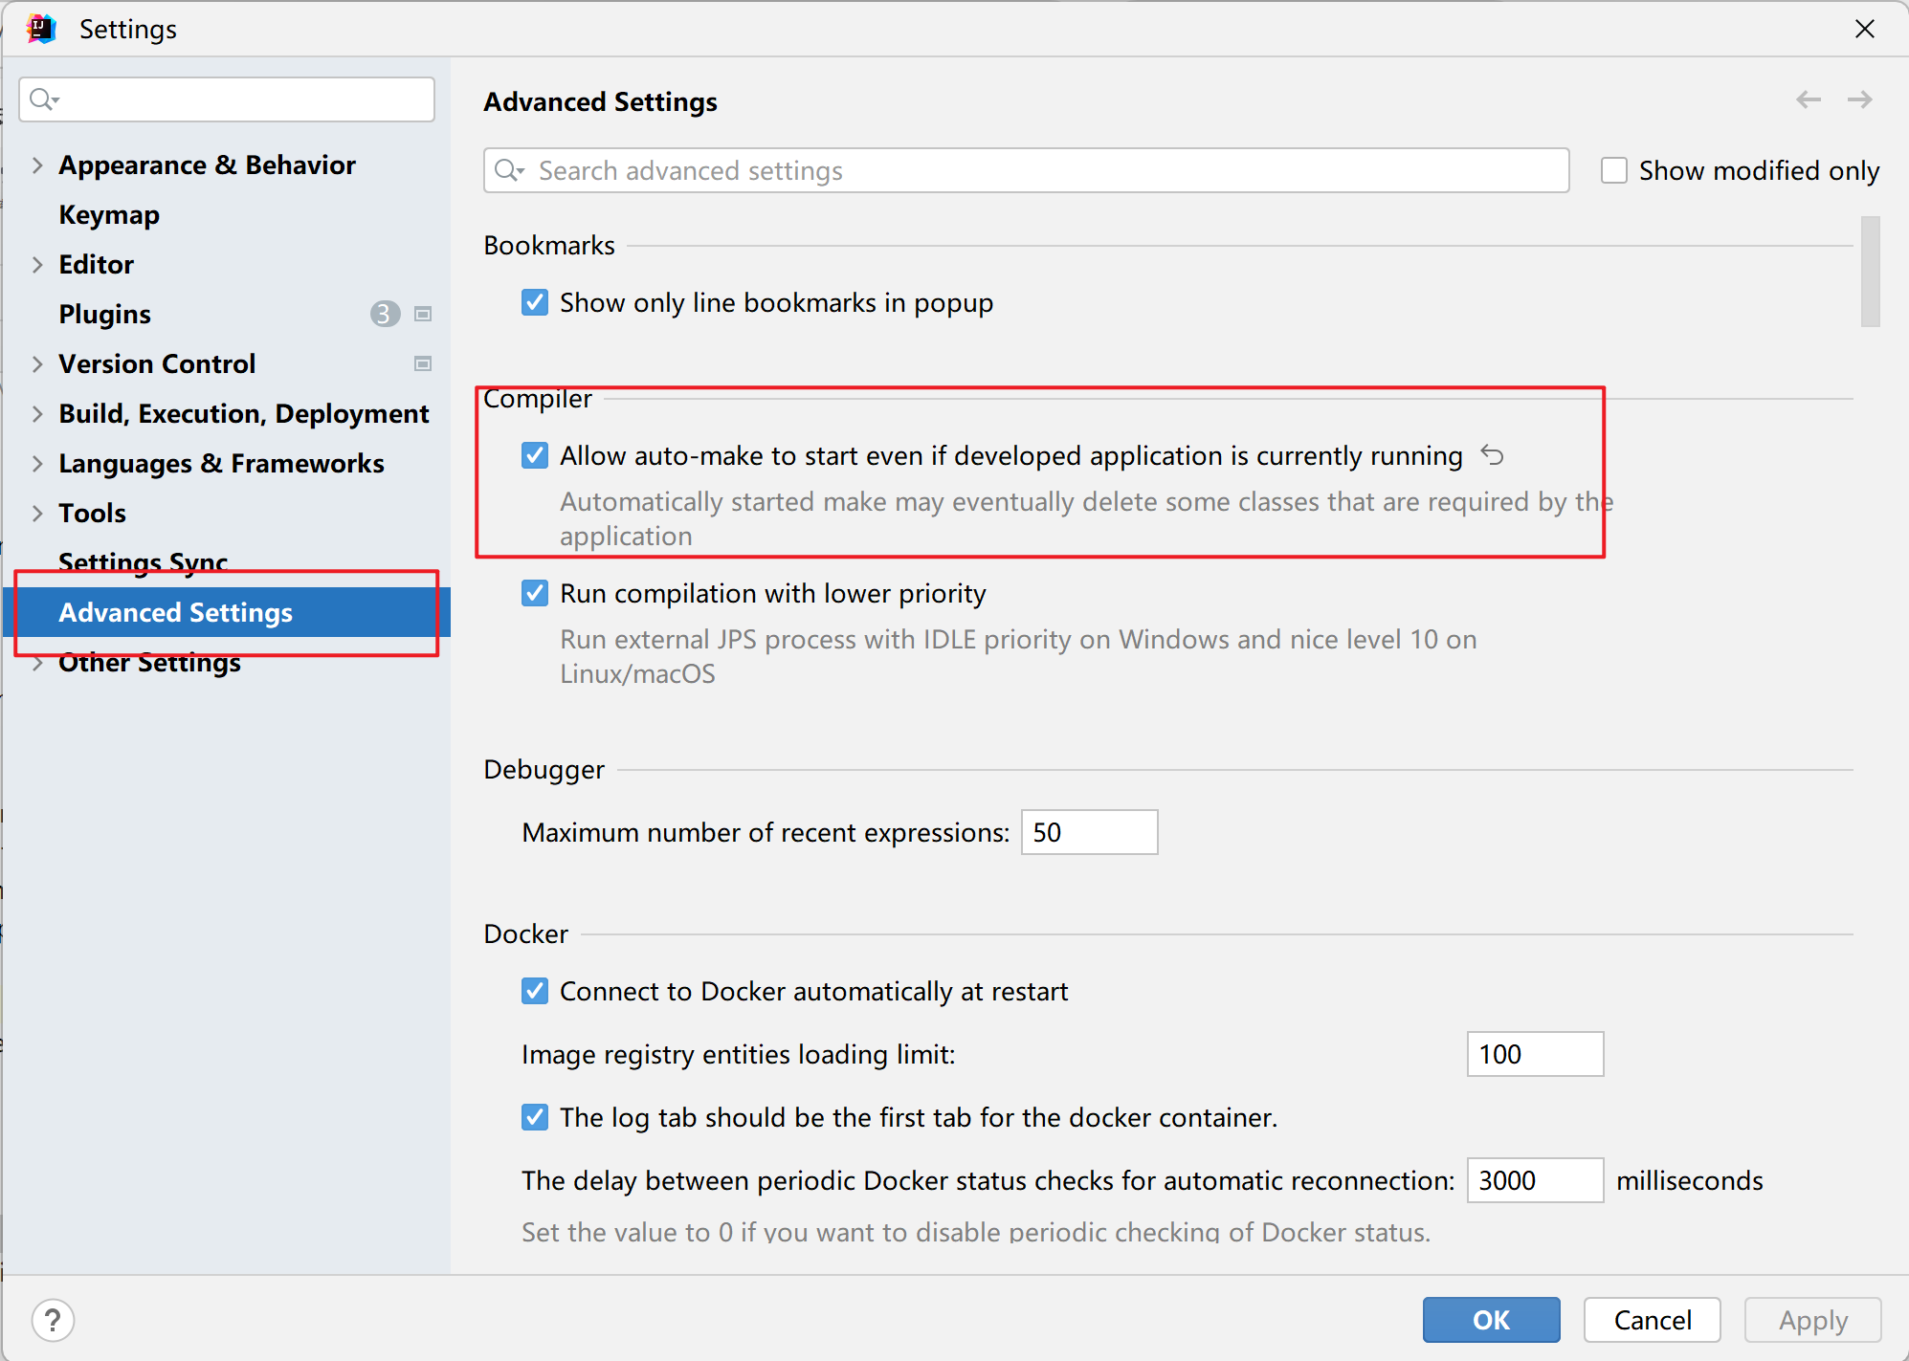This screenshot has height=1361, width=1909.
Task: Open the Keymap settings page
Action: (109, 214)
